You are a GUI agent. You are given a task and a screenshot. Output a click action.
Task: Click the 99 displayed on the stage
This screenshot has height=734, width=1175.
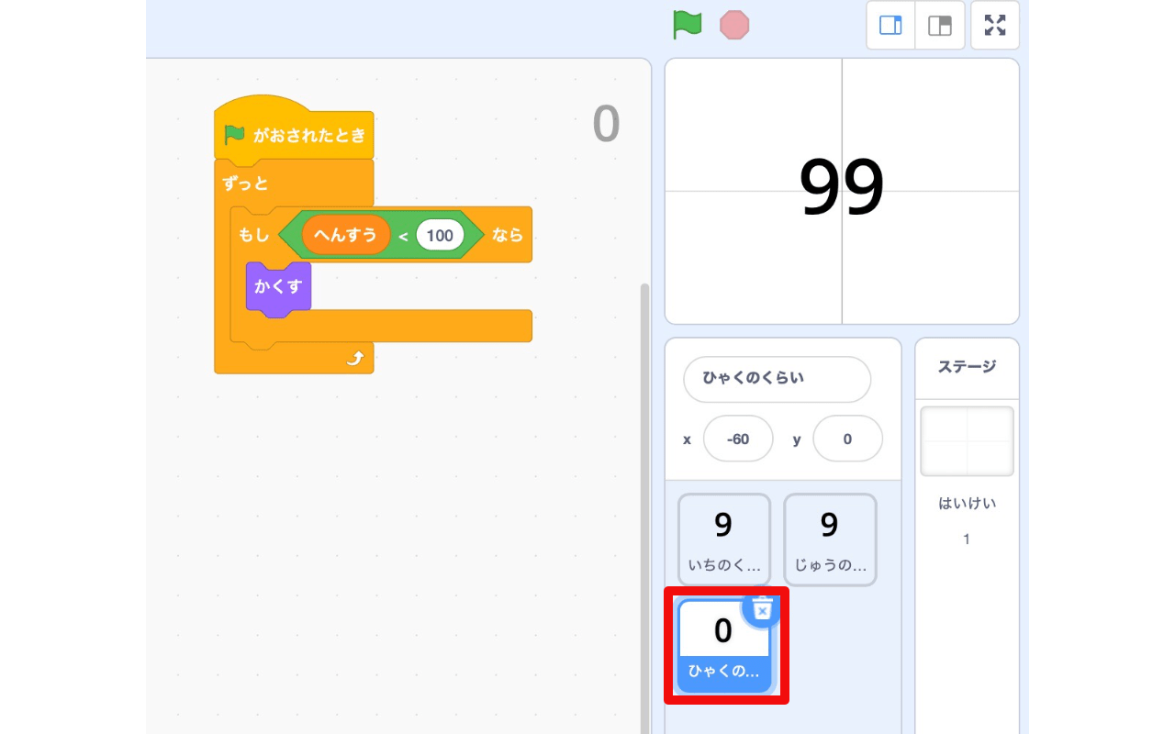point(841,188)
